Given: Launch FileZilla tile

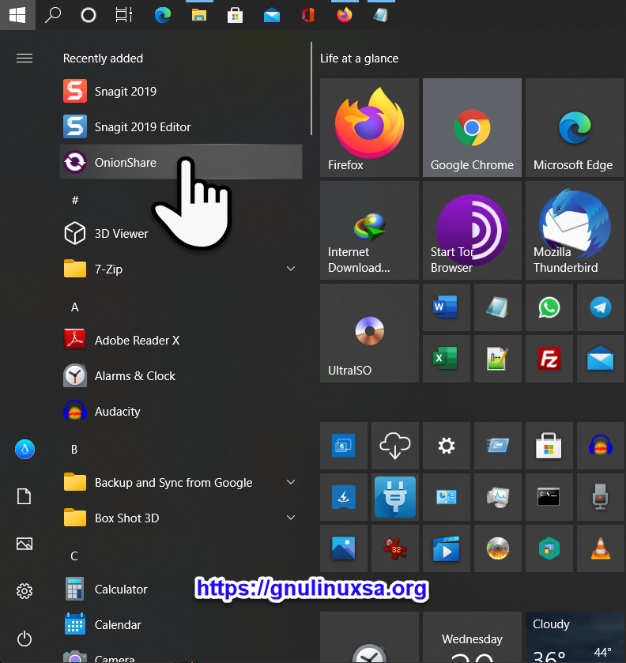Looking at the screenshot, I should [x=549, y=359].
